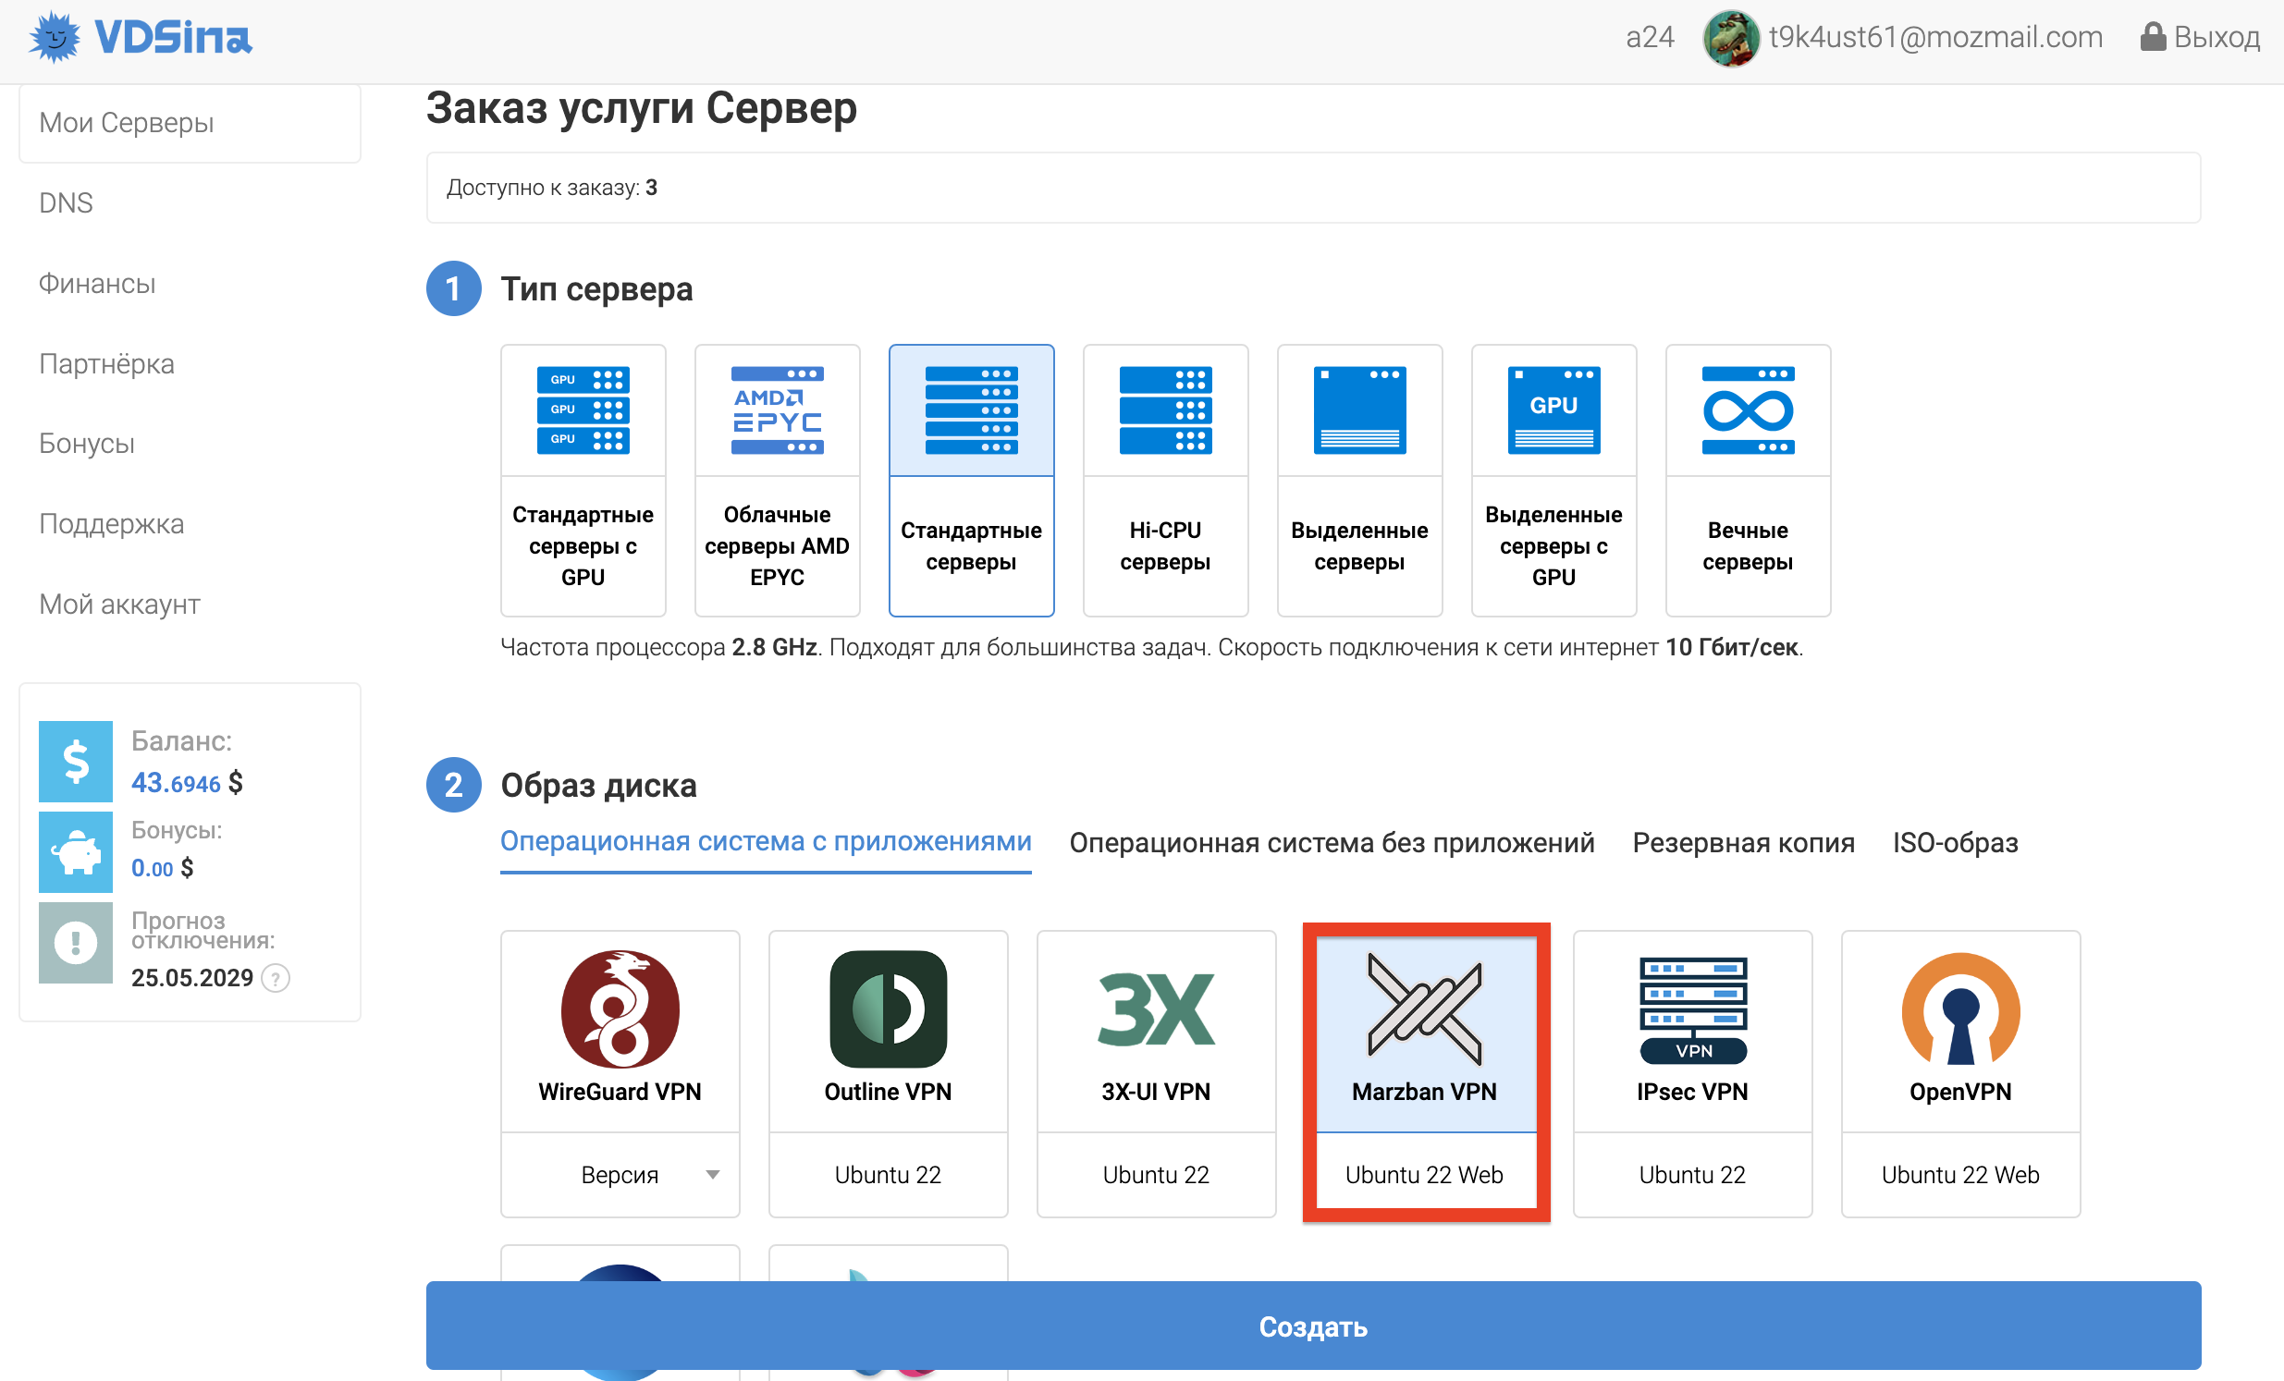This screenshot has width=2284, height=1381.
Task: Click the Вечные серверы label
Action: (x=1749, y=546)
